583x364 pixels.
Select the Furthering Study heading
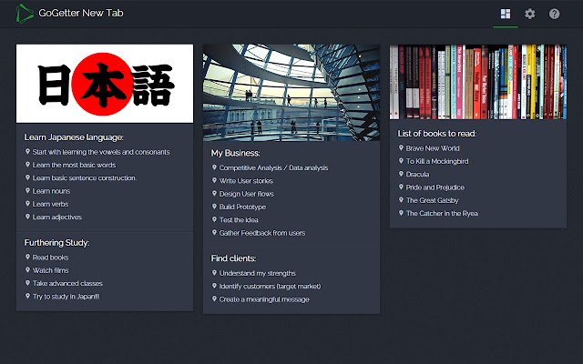pos(56,243)
